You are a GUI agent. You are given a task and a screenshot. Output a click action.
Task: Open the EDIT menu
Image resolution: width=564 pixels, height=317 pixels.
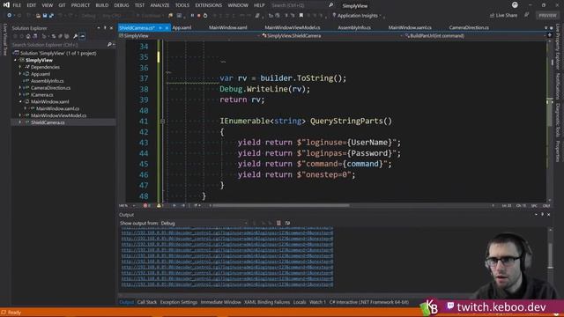point(32,5)
